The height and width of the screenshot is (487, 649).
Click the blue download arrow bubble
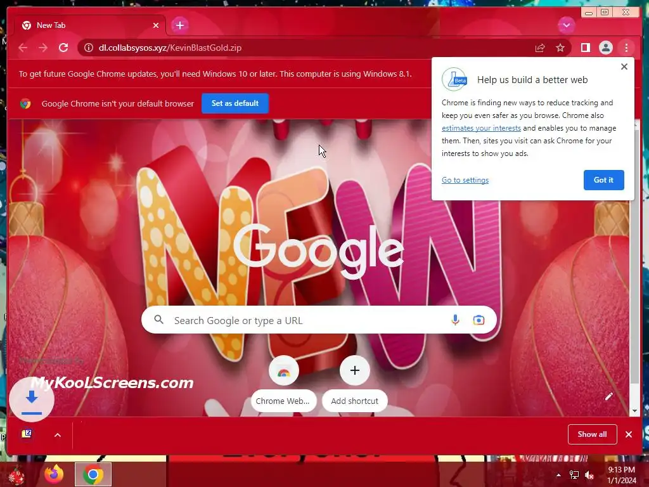32,399
